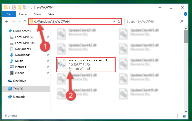This screenshot has height=121, width=192.
Task: Click the vertical scrollbar thumb
Action: (x=186, y=36)
